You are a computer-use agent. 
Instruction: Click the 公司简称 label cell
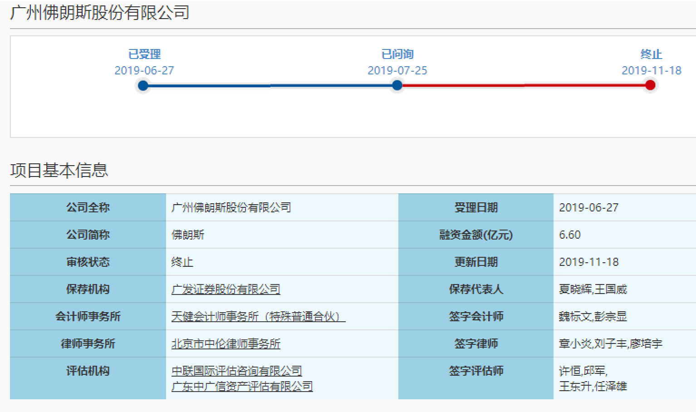tap(88, 235)
